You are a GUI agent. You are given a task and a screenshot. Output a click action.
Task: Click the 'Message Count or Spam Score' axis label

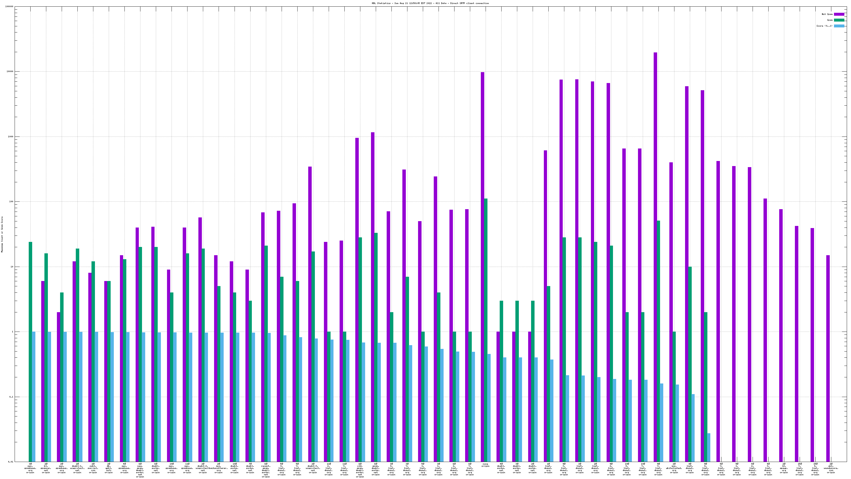coord(2,234)
